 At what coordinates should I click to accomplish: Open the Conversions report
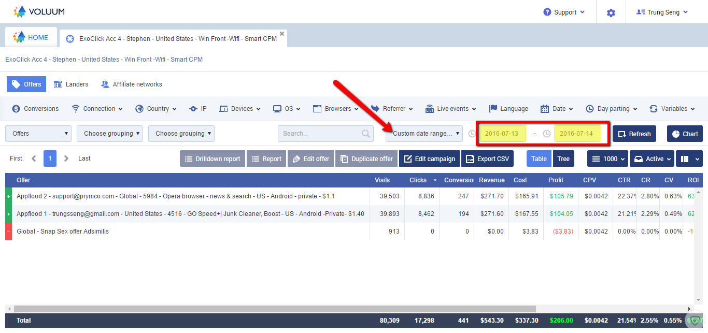pos(35,109)
